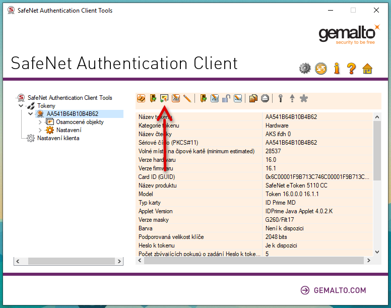The height and width of the screenshot is (308, 391).
Task: Click the first door Log On icon
Action: (x=153, y=98)
